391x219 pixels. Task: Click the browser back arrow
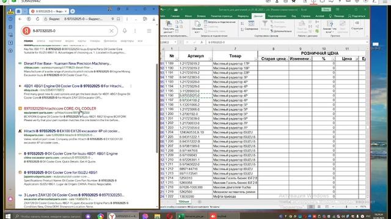point(20,19)
